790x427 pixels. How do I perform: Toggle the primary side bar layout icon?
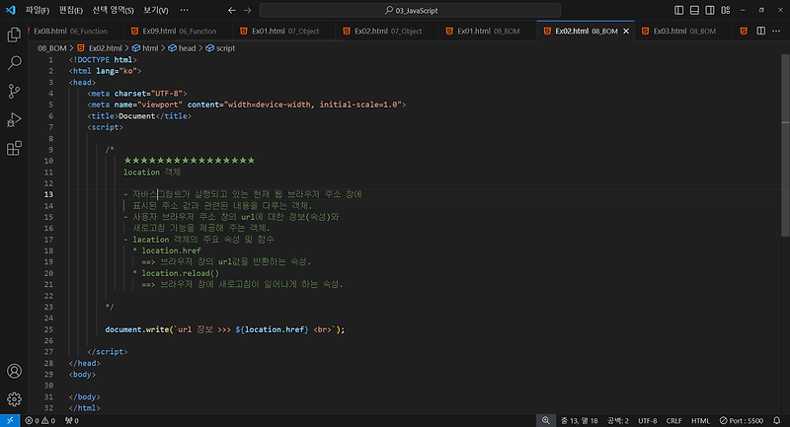pyautogui.click(x=679, y=10)
